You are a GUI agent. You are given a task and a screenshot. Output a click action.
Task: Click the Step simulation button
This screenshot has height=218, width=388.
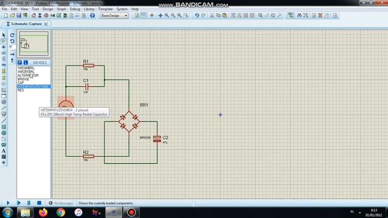click(x=19, y=203)
